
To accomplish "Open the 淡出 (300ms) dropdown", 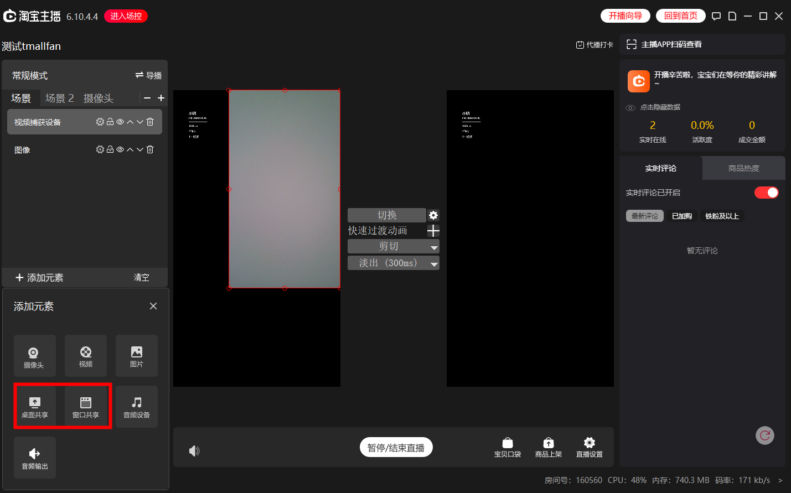I will tap(434, 263).
